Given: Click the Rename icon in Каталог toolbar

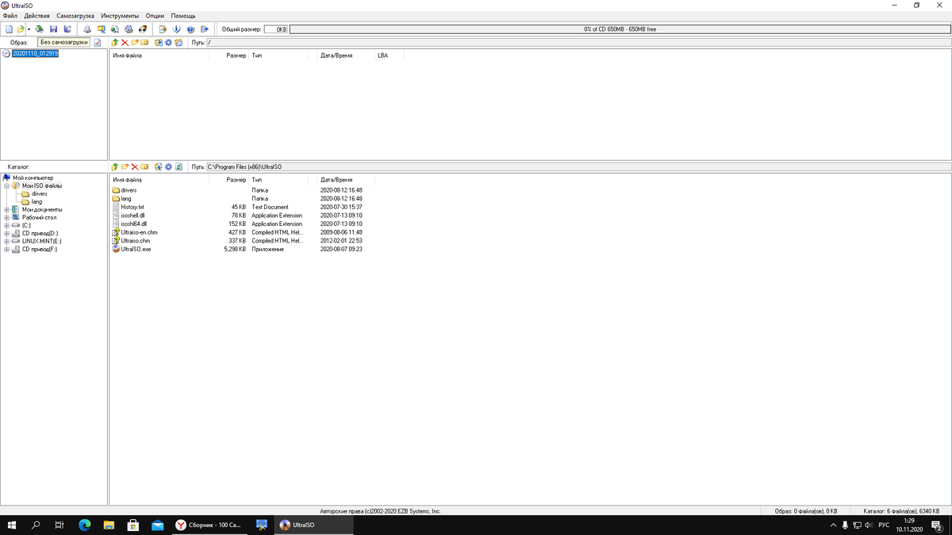Looking at the screenshot, I should pos(144,166).
